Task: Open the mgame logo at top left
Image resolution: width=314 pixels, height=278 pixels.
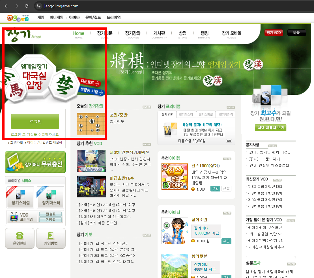Action: tap(18, 18)
